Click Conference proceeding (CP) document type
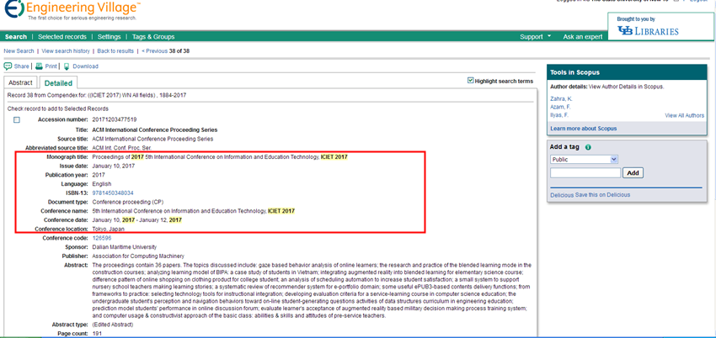 tap(128, 202)
